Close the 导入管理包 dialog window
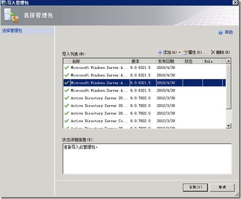The width and height of the screenshot is (241, 199). point(235,3)
